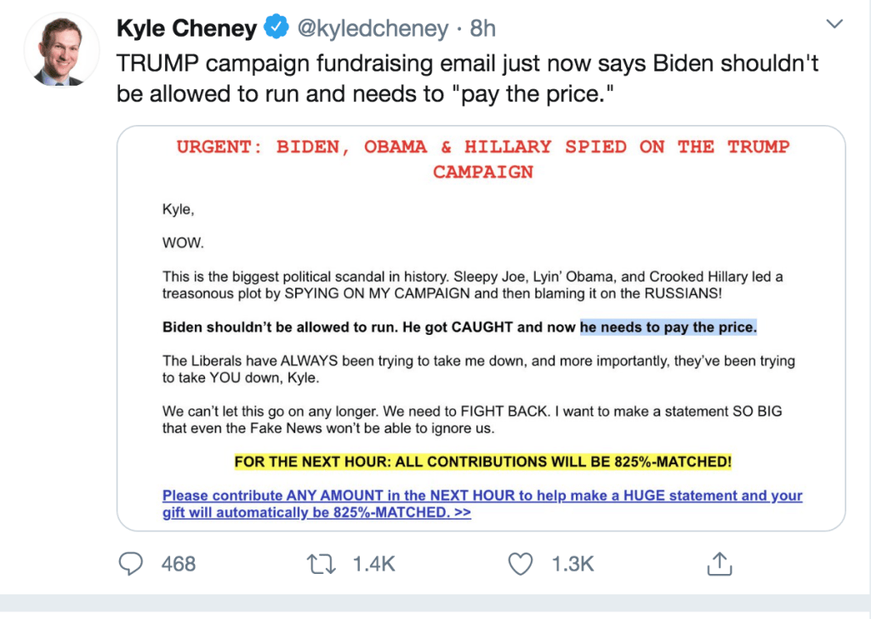Image resolution: width=871 pixels, height=619 pixels.
Task: Retweet this tweet using the retweet icon
Action: point(320,563)
